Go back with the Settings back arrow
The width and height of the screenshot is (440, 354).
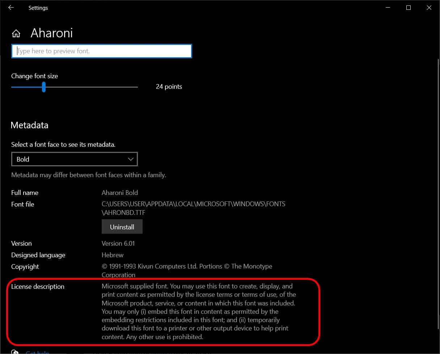(11, 8)
